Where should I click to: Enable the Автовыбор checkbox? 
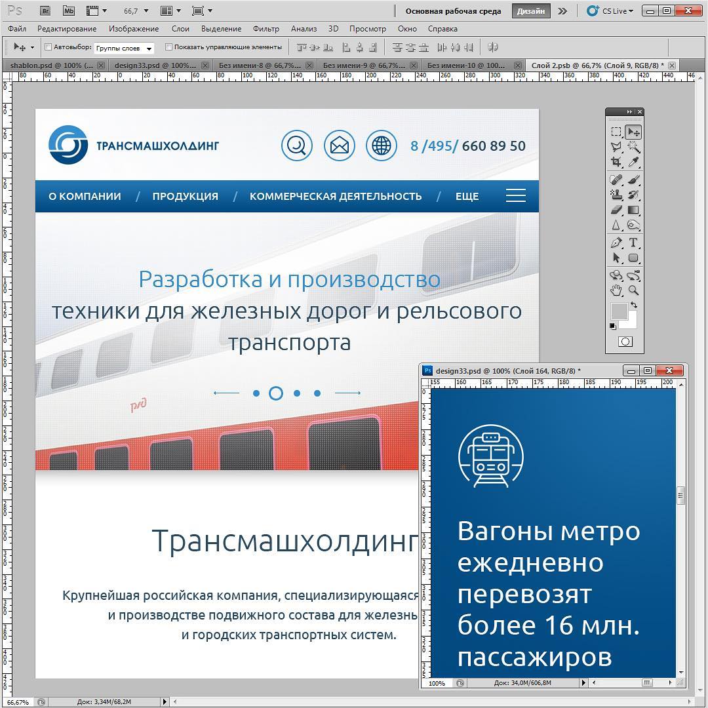click(49, 47)
